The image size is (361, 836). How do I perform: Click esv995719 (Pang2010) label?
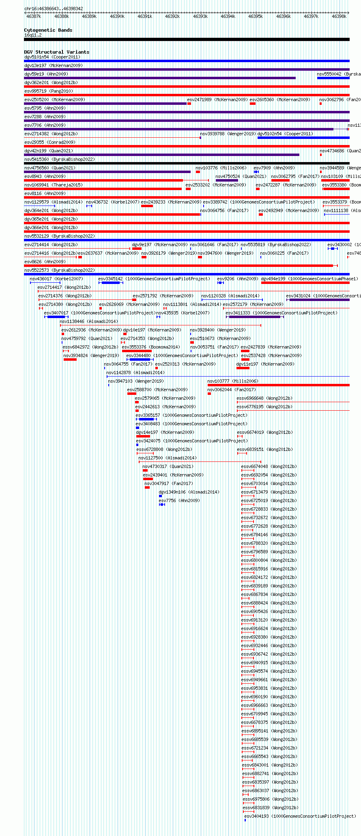tap(49, 91)
